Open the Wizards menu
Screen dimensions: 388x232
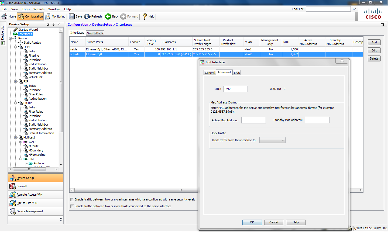click(x=39, y=9)
